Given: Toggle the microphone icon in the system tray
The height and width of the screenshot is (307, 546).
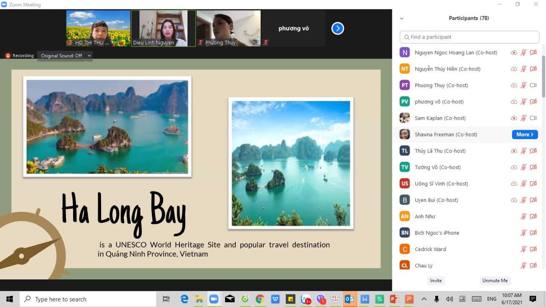Looking at the screenshot, I should (437, 299).
